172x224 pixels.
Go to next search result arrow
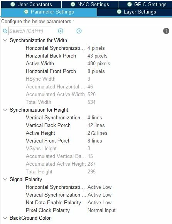(x=79, y=31)
